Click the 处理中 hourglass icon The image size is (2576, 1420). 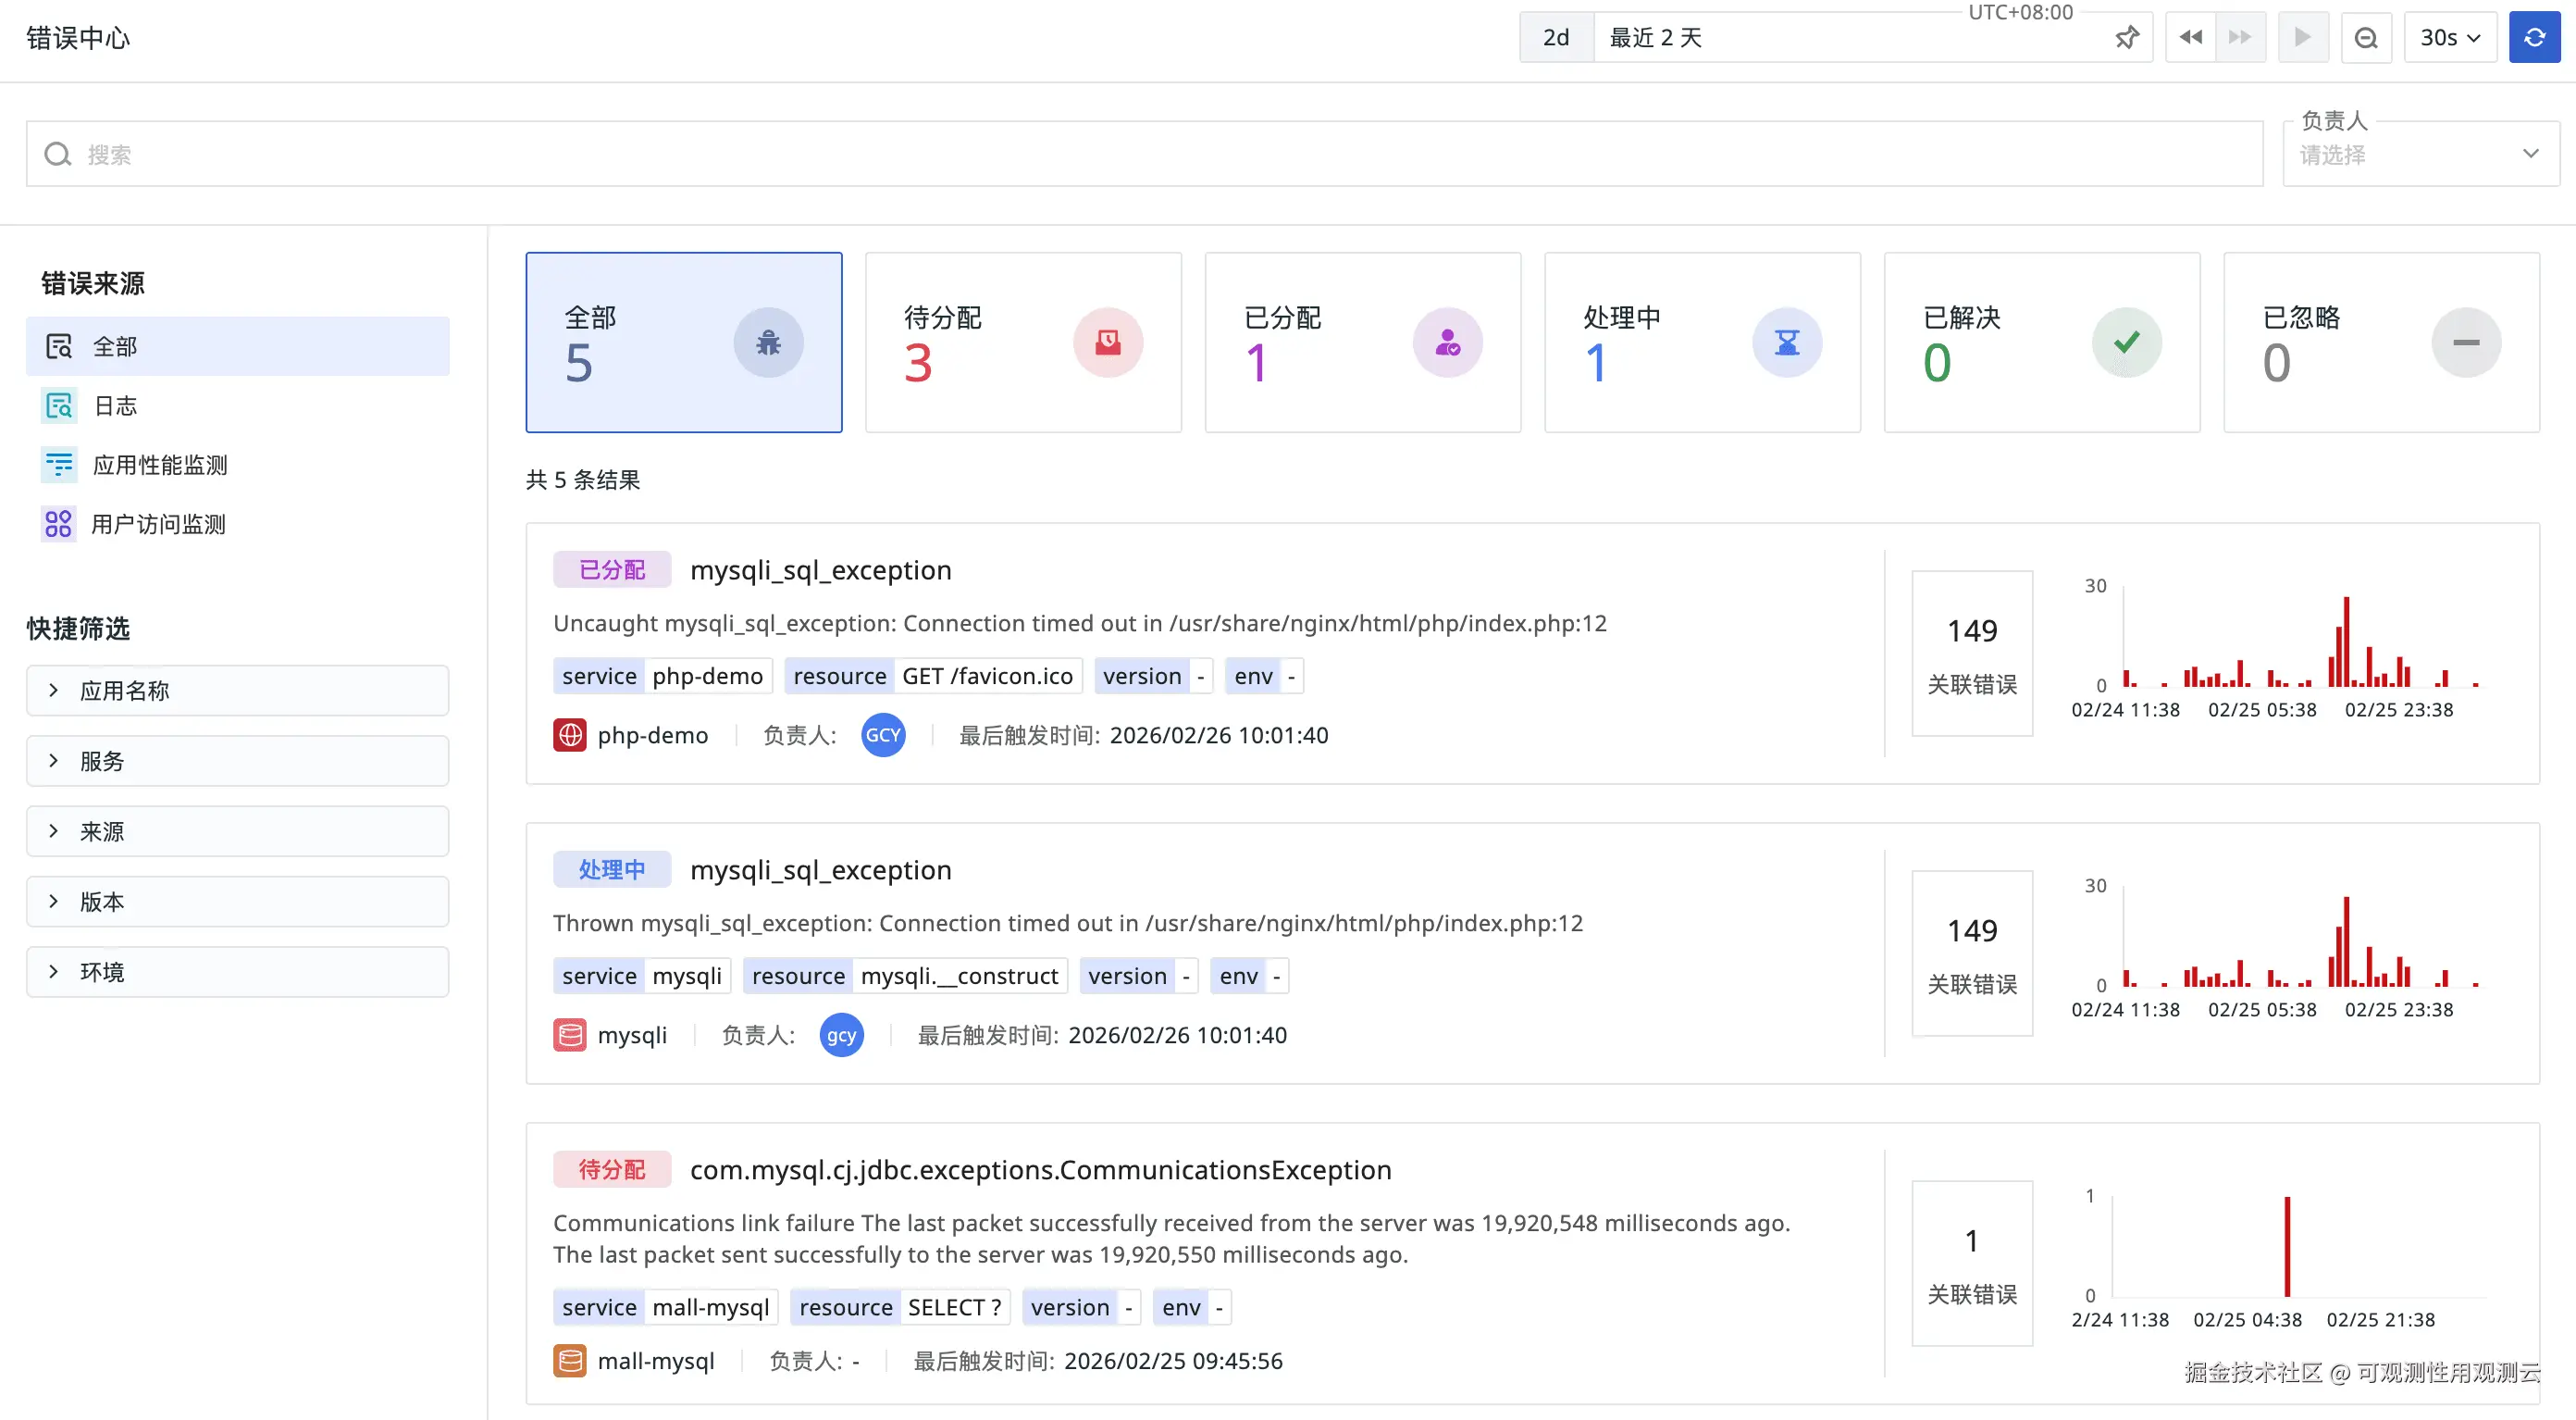coord(1786,343)
